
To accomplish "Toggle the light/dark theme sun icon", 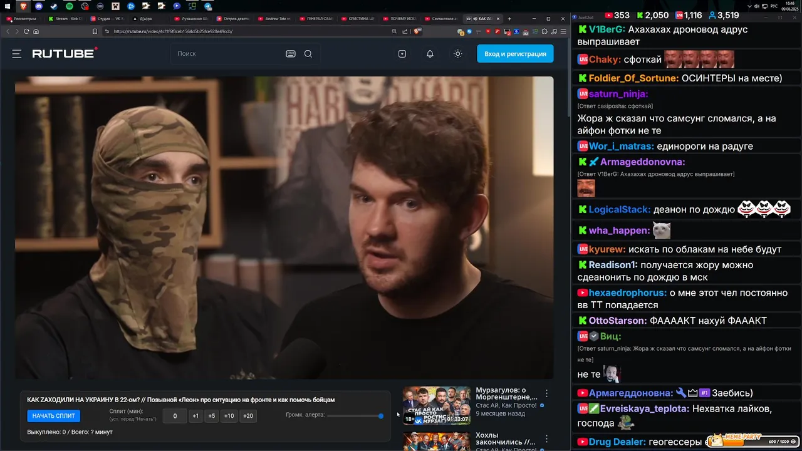I will pyautogui.click(x=458, y=54).
